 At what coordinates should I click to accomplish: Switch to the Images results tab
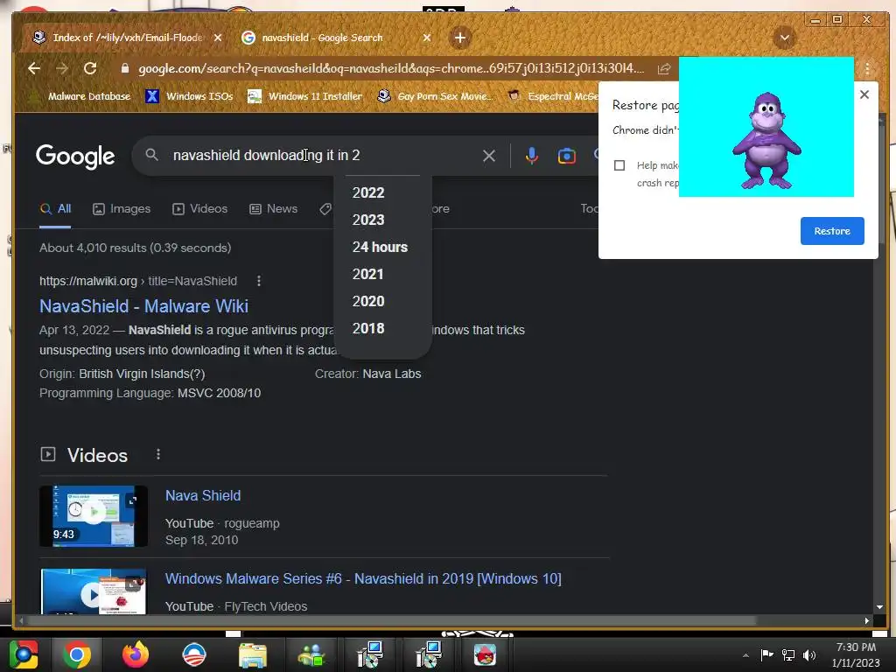pos(122,209)
